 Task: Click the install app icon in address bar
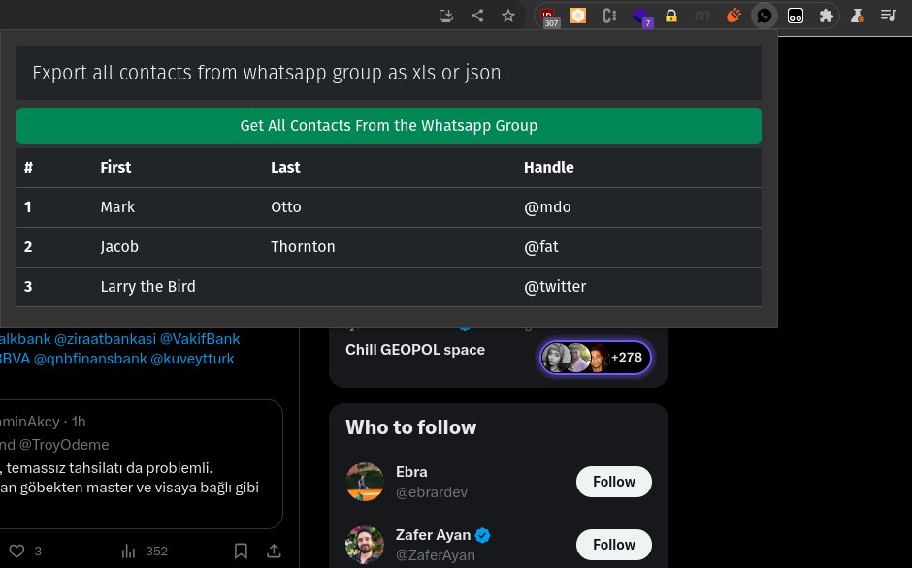(446, 16)
